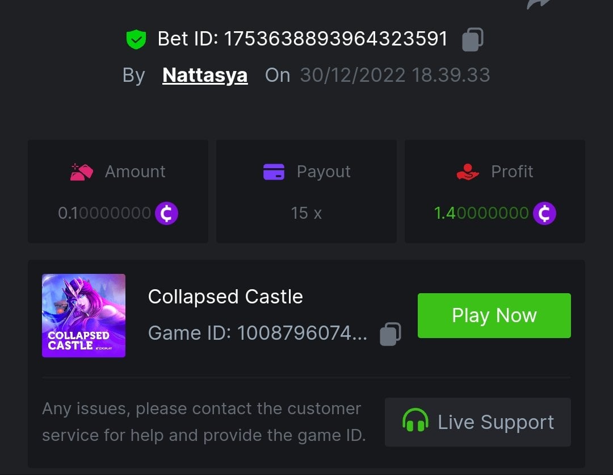The width and height of the screenshot is (613, 475).
Task: Click the Collapsed Castle game title
Action: pos(225,297)
